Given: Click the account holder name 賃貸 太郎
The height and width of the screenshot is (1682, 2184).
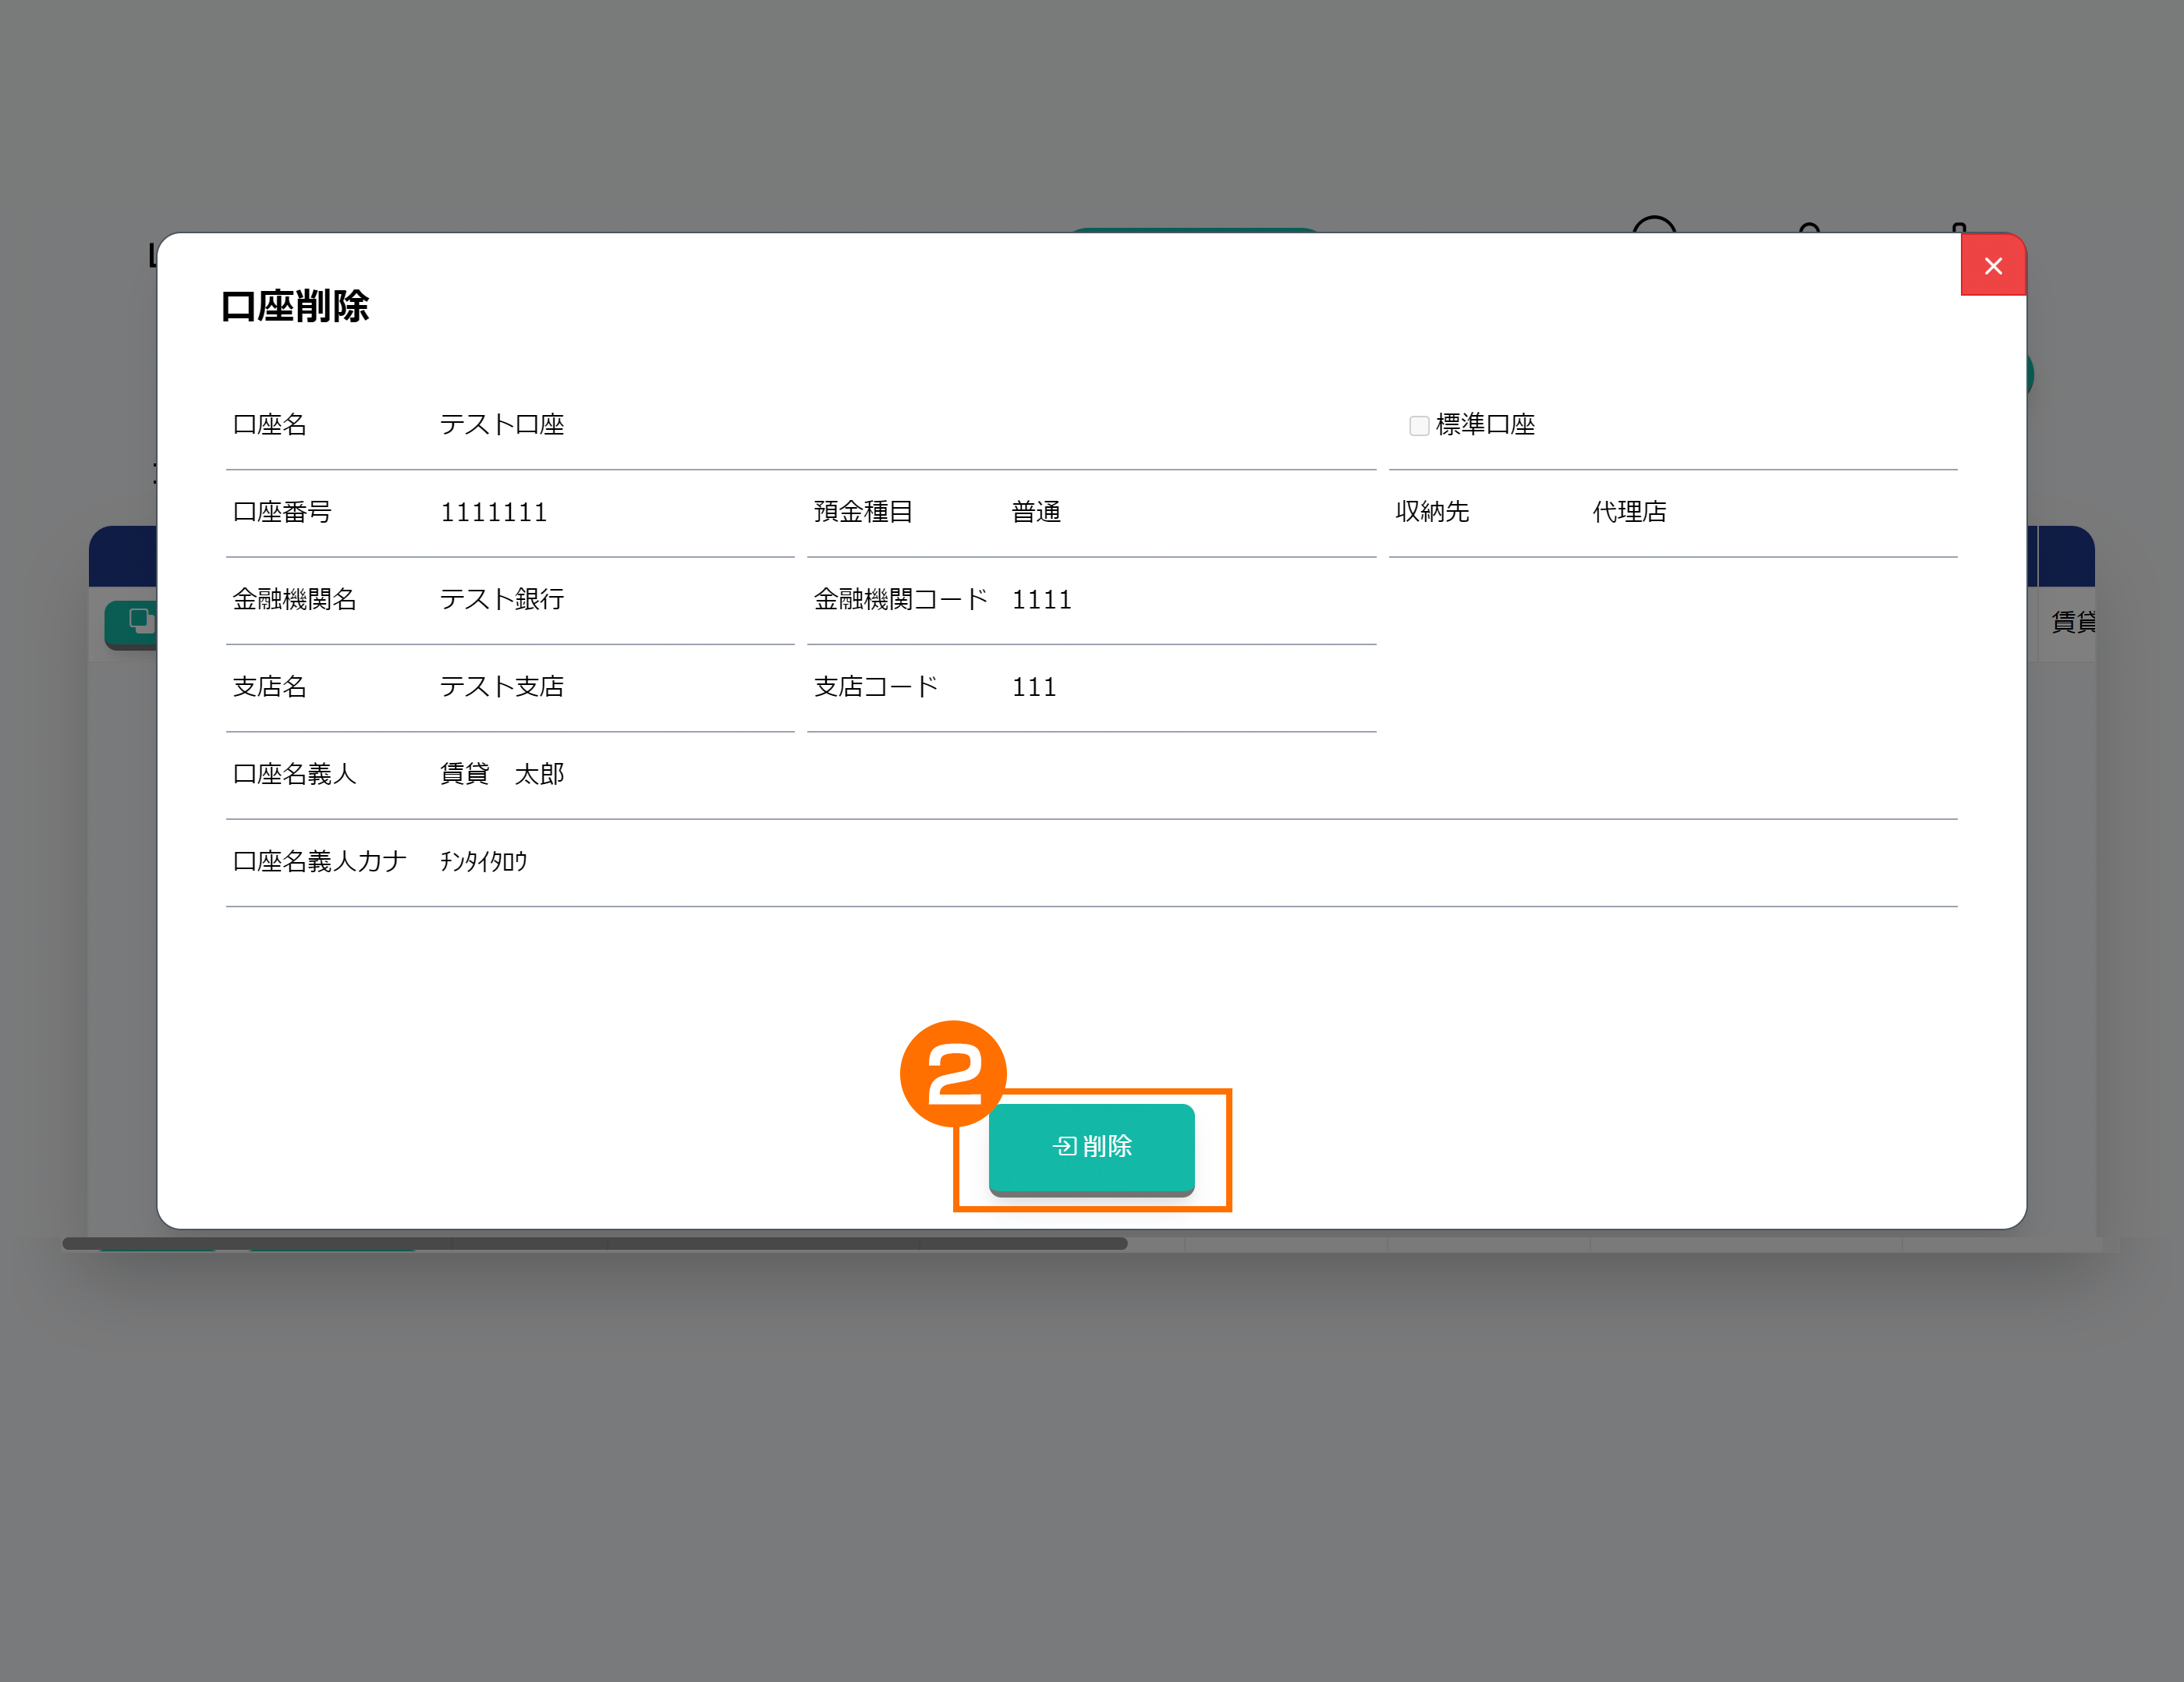Looking at the screenshot, I should pyautogui.click(x=502, y=774).
